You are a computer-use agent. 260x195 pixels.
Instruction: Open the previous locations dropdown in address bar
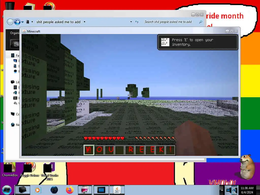(131, 22)
